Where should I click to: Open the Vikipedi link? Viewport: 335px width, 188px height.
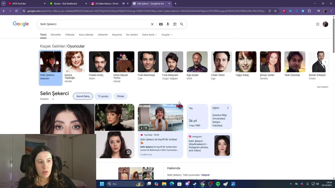205,175
